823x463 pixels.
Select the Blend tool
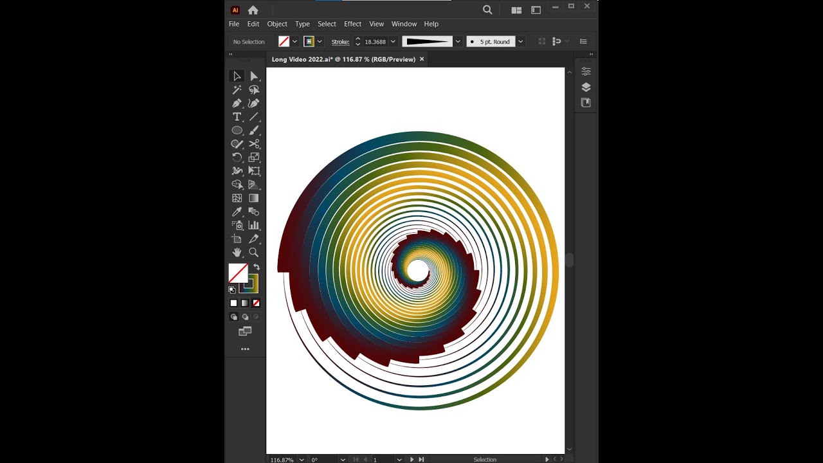point(254,212)
